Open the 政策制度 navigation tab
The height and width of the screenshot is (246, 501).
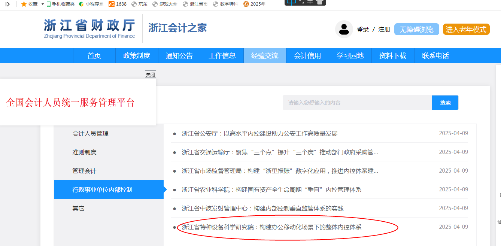pos(137,56)
